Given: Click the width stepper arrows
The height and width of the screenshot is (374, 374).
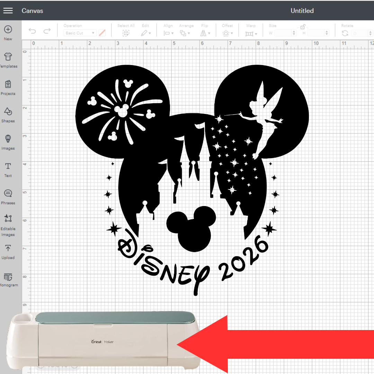Looking at the screenshot, I should pyautogui.click(x=294, y=33).
